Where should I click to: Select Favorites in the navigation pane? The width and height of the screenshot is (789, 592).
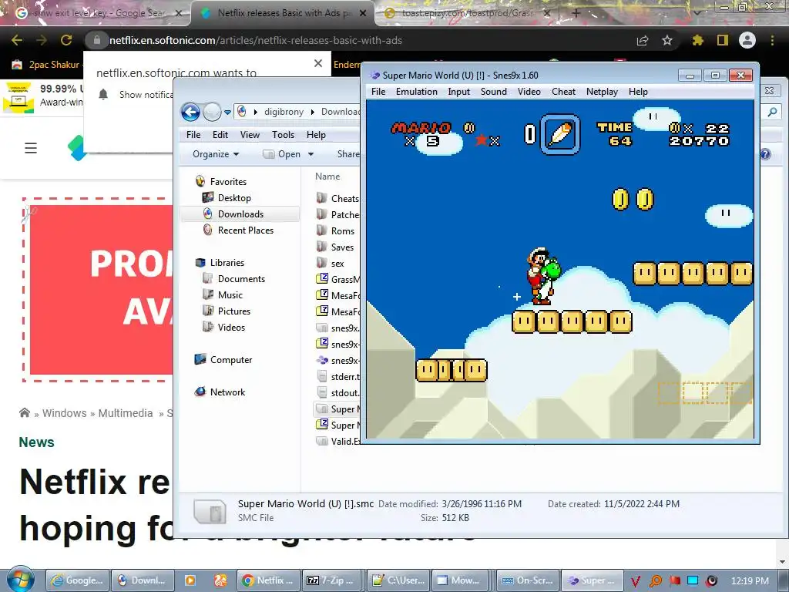[x=228, y=182]
